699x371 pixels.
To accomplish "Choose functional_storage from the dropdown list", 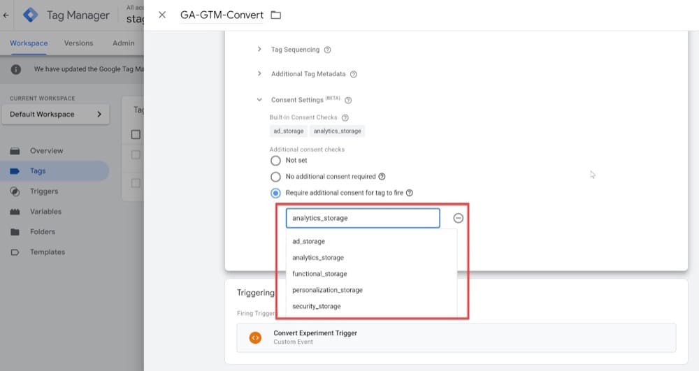I will (319, 274).
